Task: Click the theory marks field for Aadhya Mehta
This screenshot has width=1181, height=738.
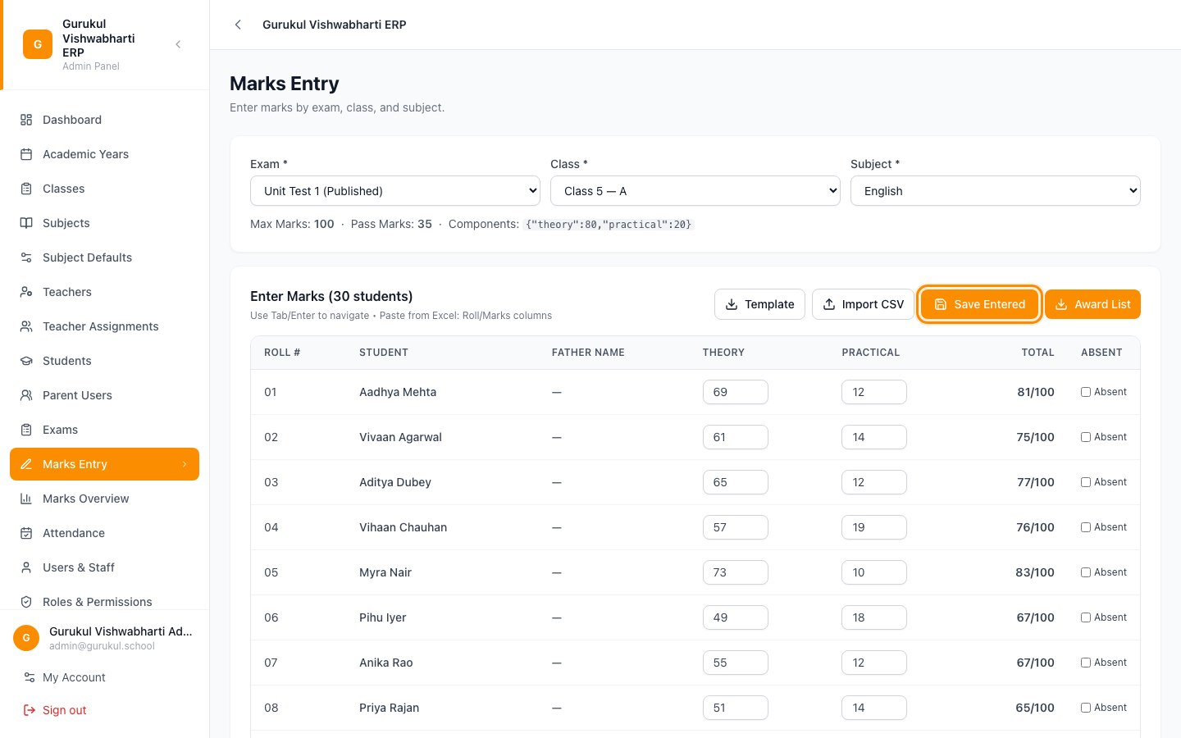Action: pos(736,392)
